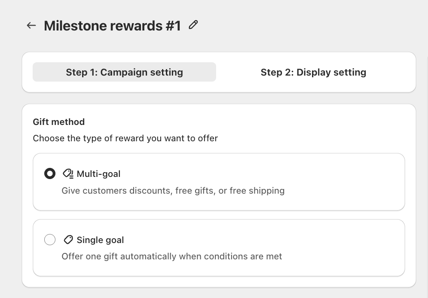Viewport: 428px width, 298px height.
Task: Select the Multi-goal radio button
Action: pyautogui.click(x=50, y=173)
